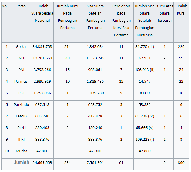The height and width of the screenshot is (172, 191).
Task: Click the total seats value 360
Action: (x=181, y=163)
